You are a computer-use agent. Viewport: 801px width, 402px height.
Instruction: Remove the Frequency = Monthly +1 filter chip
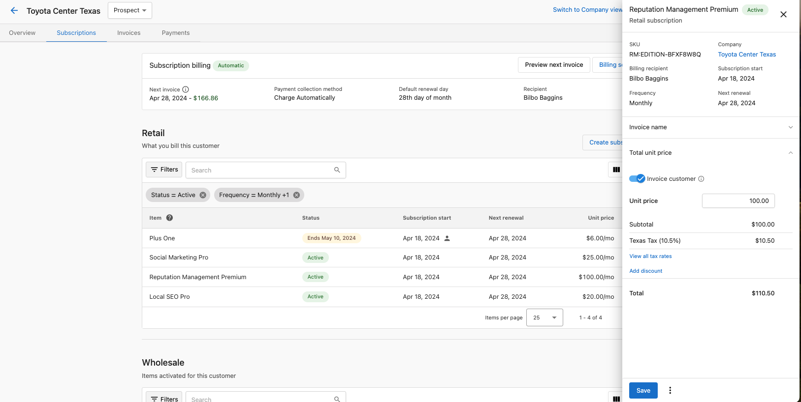(296, 195)
